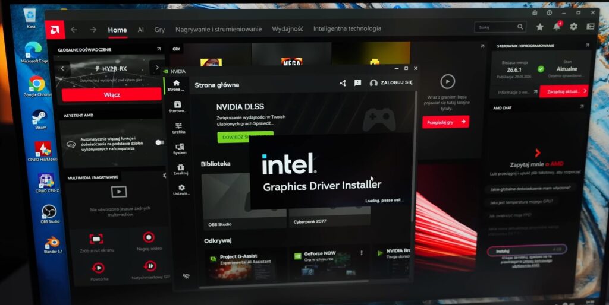
Task: Open Grafika in the NVIDIA sidebar
Action: click(178, 128)
